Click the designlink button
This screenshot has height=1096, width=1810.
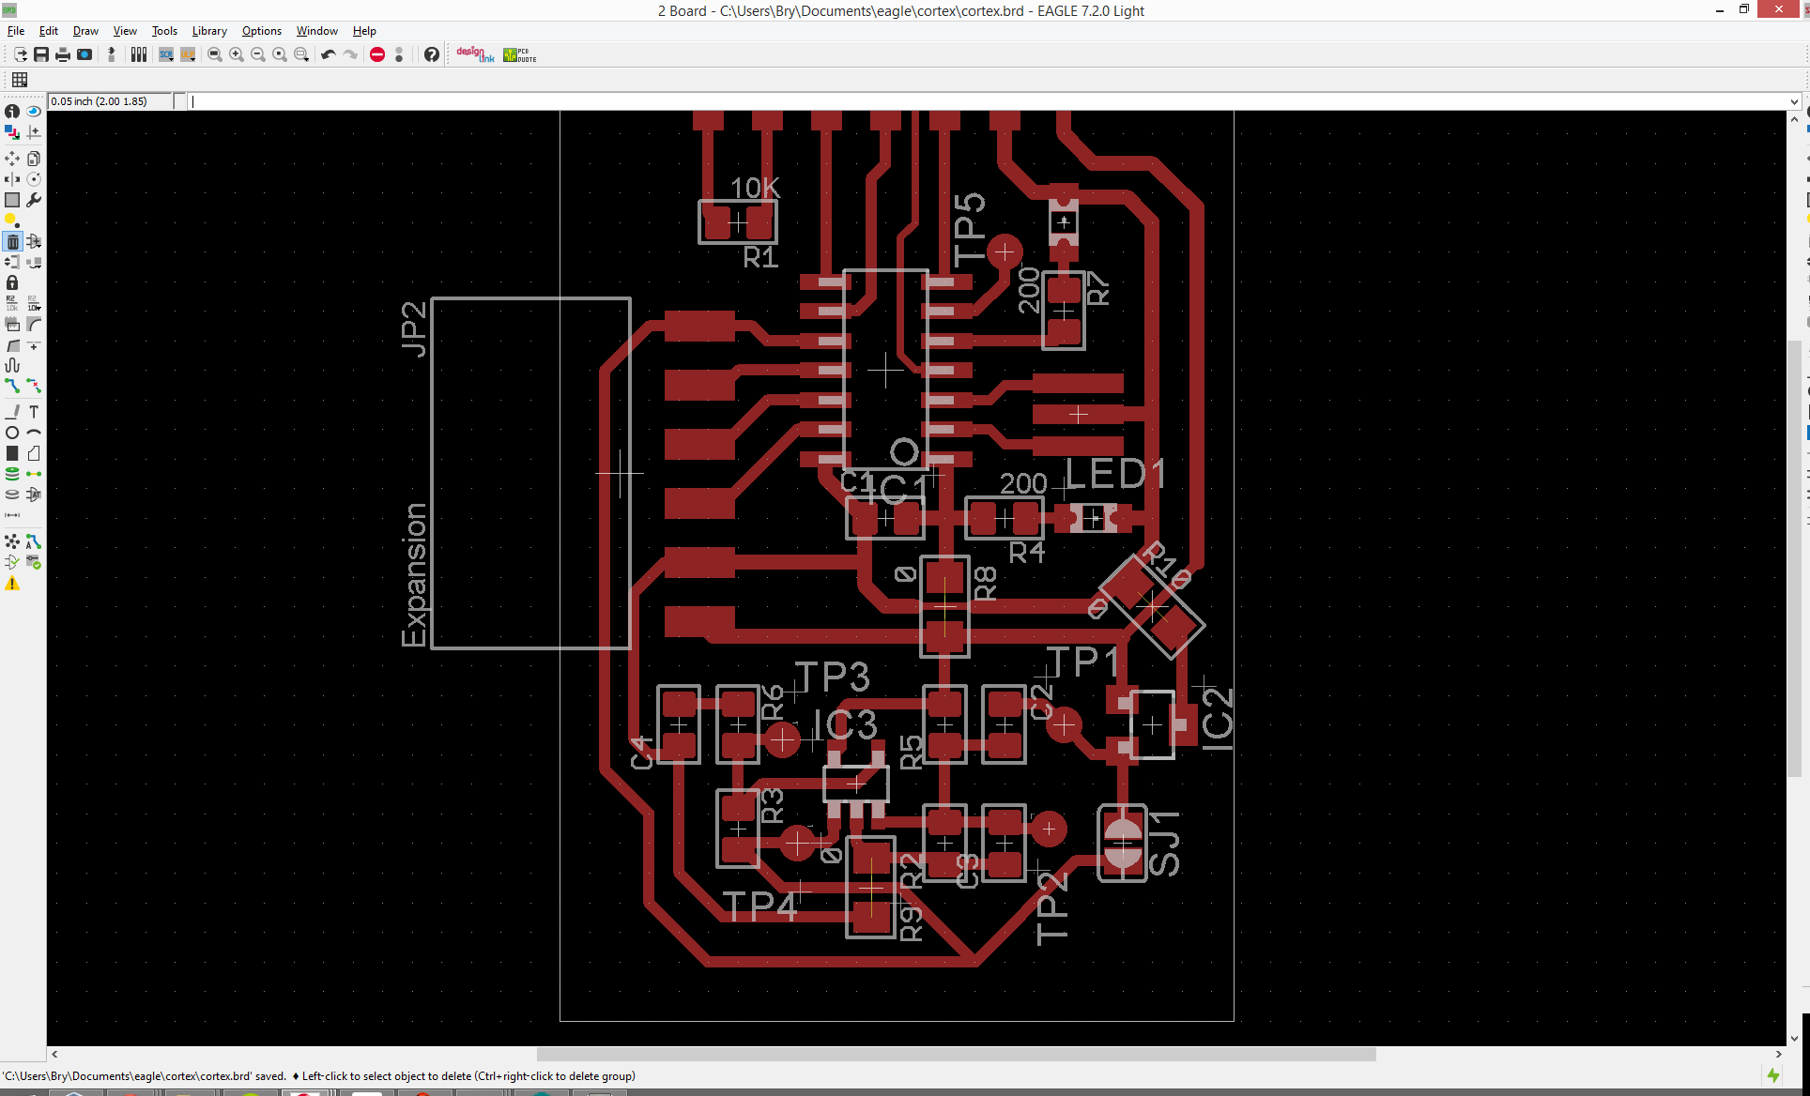475,54
